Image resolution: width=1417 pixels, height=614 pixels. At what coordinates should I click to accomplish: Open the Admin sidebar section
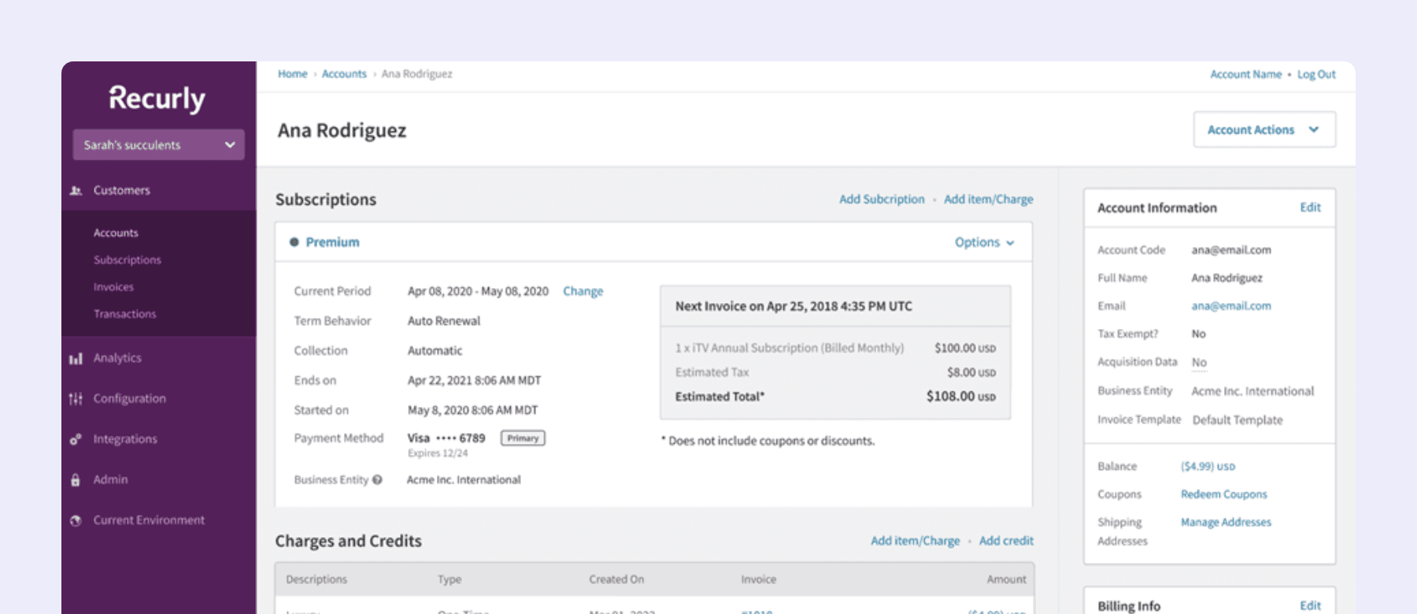pos(110,479)
